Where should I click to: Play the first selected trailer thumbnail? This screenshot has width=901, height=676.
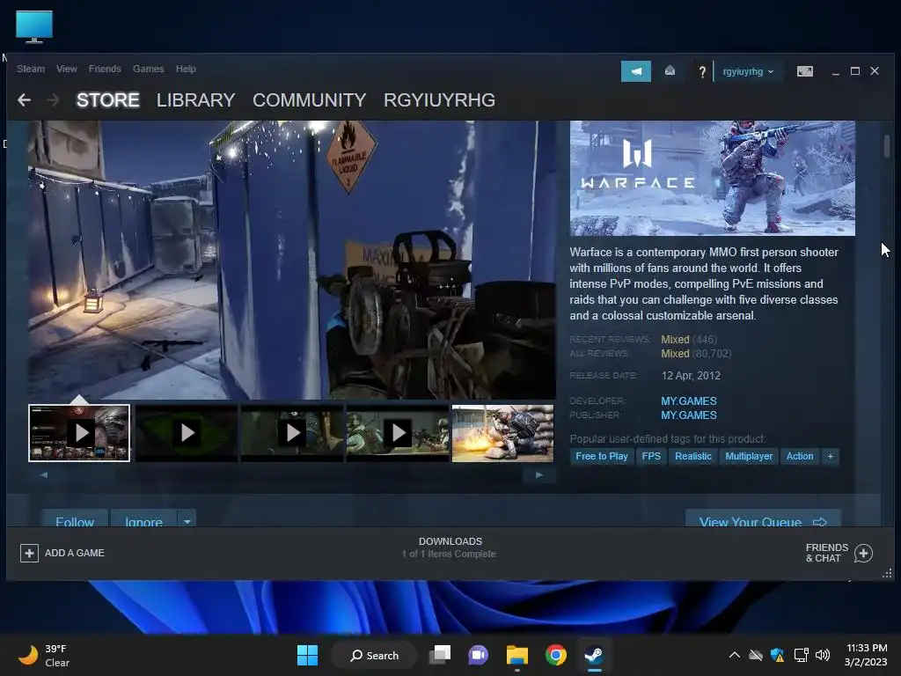coord(79,433)
